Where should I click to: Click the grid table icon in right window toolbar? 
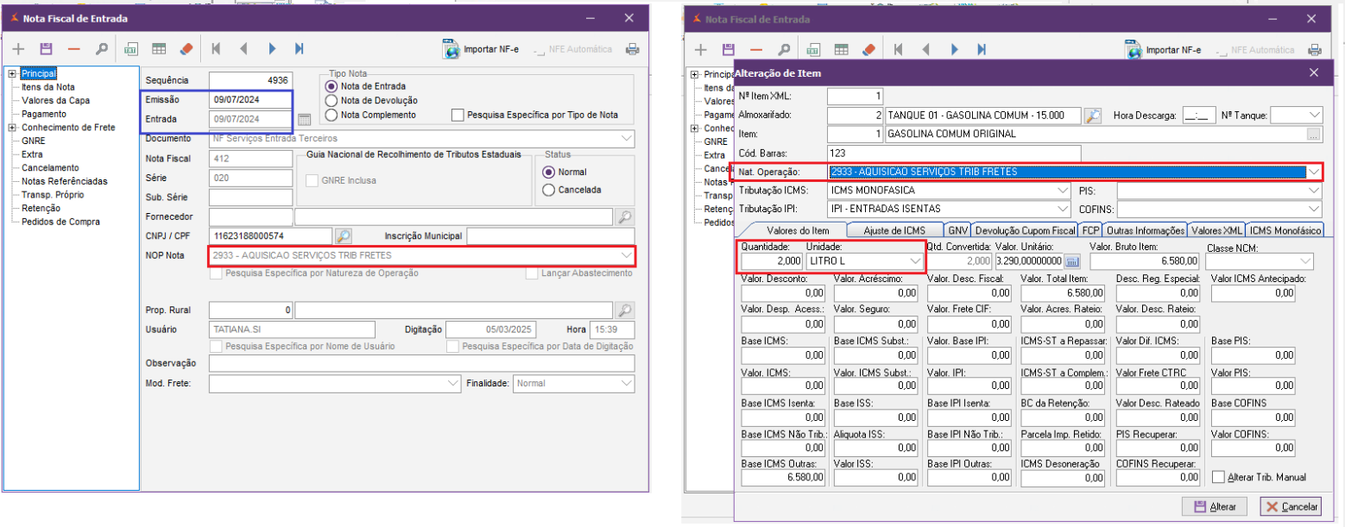[x=840, y=50]
